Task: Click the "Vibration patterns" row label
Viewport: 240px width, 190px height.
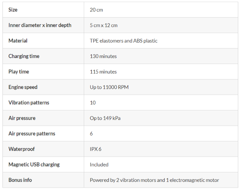Action: 29,103
